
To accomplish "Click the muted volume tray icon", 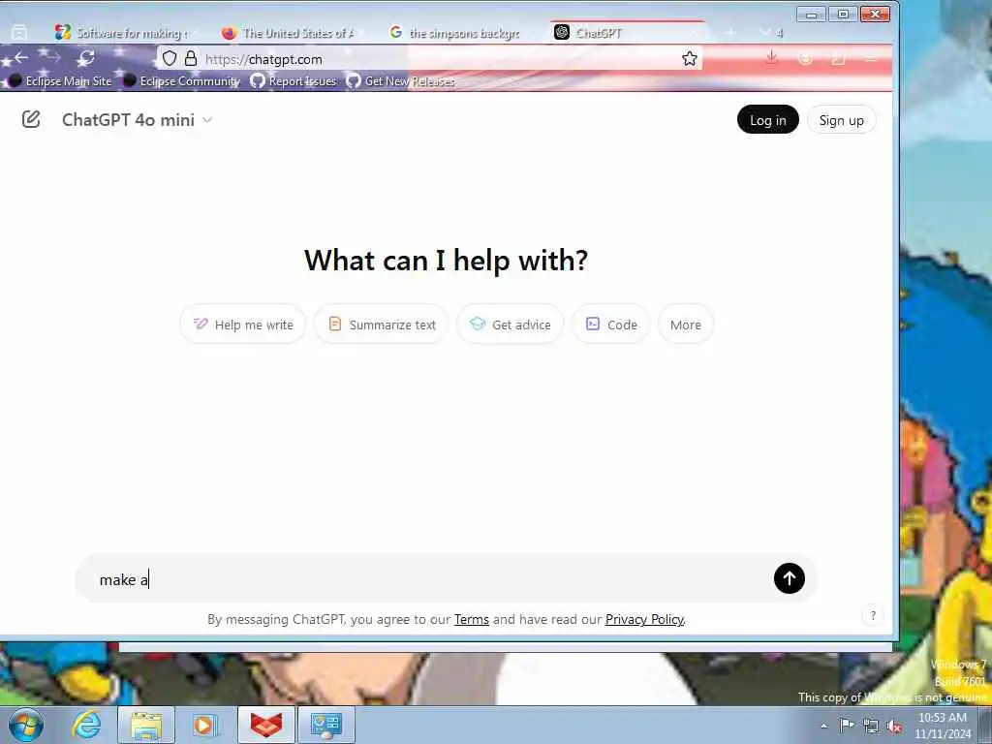I will point(894,727).
